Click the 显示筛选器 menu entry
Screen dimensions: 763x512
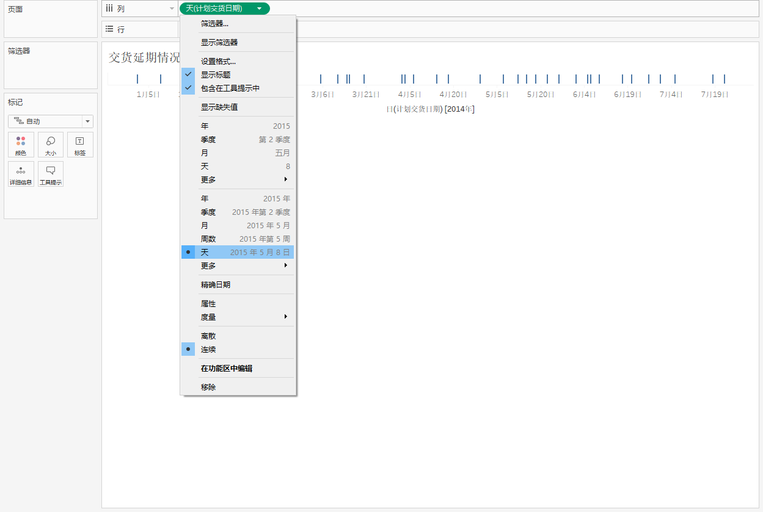(x=238, y=43)
